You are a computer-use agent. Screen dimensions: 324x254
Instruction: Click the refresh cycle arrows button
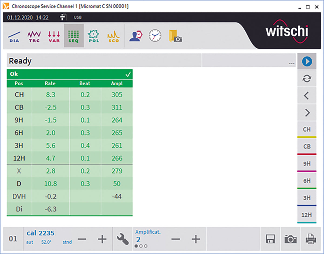pos(307,78)
